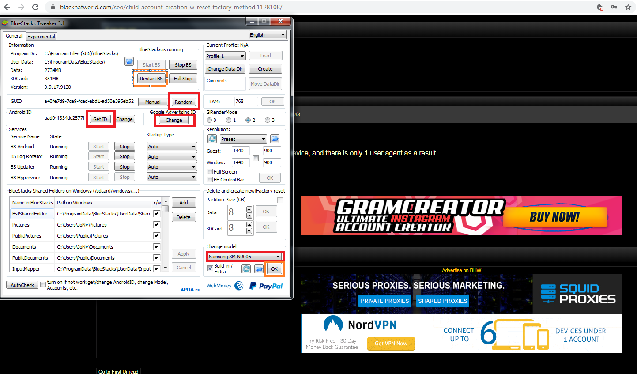Click the blocked-content icon in the address bar
Screen dimensions: 637x374
click(x=600, y=7)
